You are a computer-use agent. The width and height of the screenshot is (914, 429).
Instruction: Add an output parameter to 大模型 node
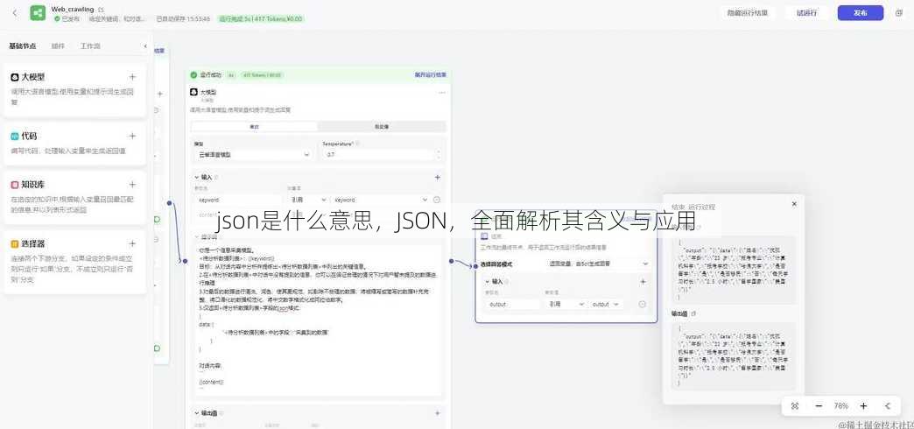pyautogui.click(x=438, y=413)
